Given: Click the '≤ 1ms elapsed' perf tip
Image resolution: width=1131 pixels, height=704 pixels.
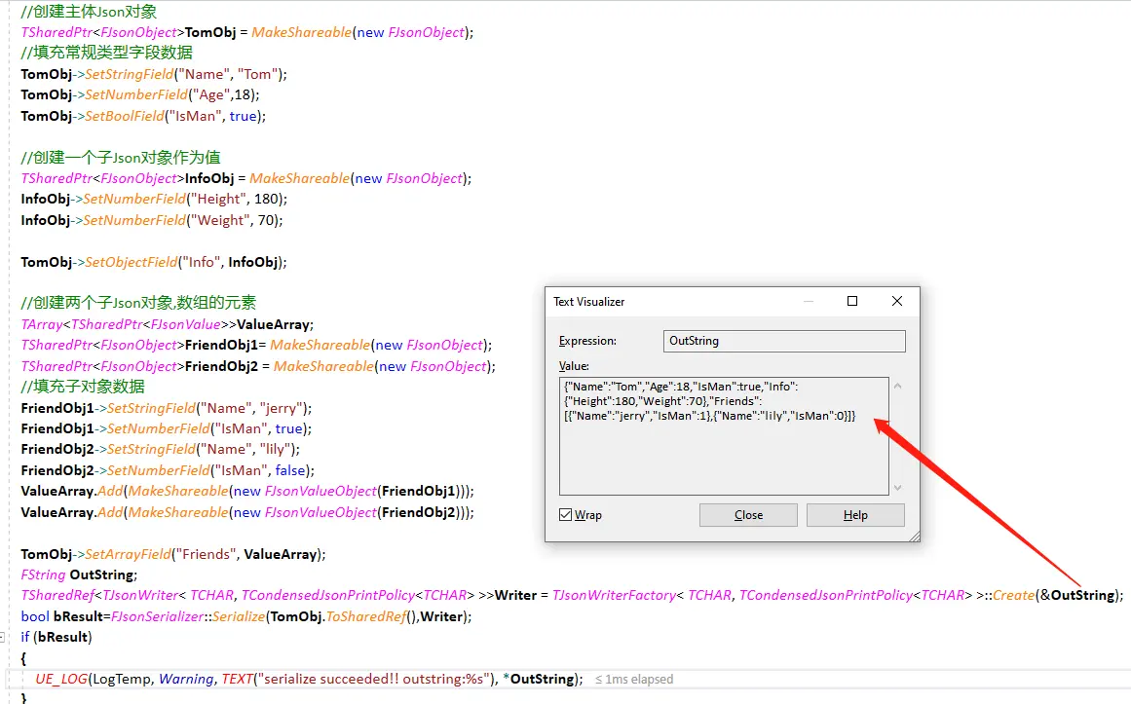Looking at the screenshot, I should tap(634, 679).
